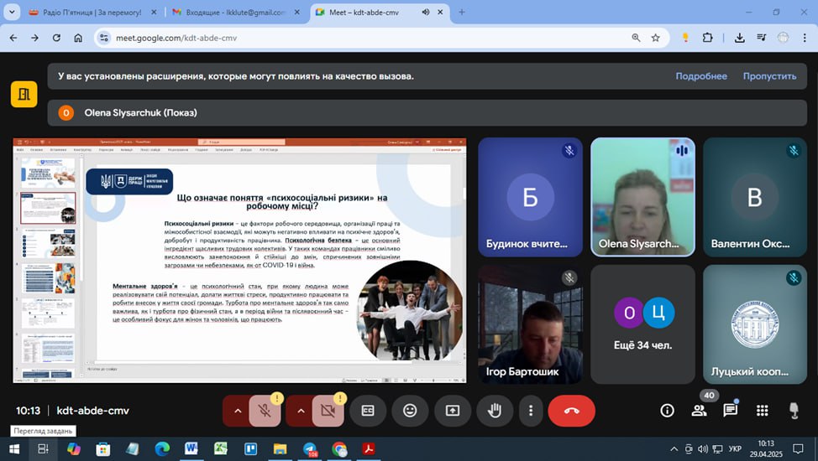The height and width of the screenshot is (461, 818).
Task: Raise hand in the meeting
Action: point(495,411)
